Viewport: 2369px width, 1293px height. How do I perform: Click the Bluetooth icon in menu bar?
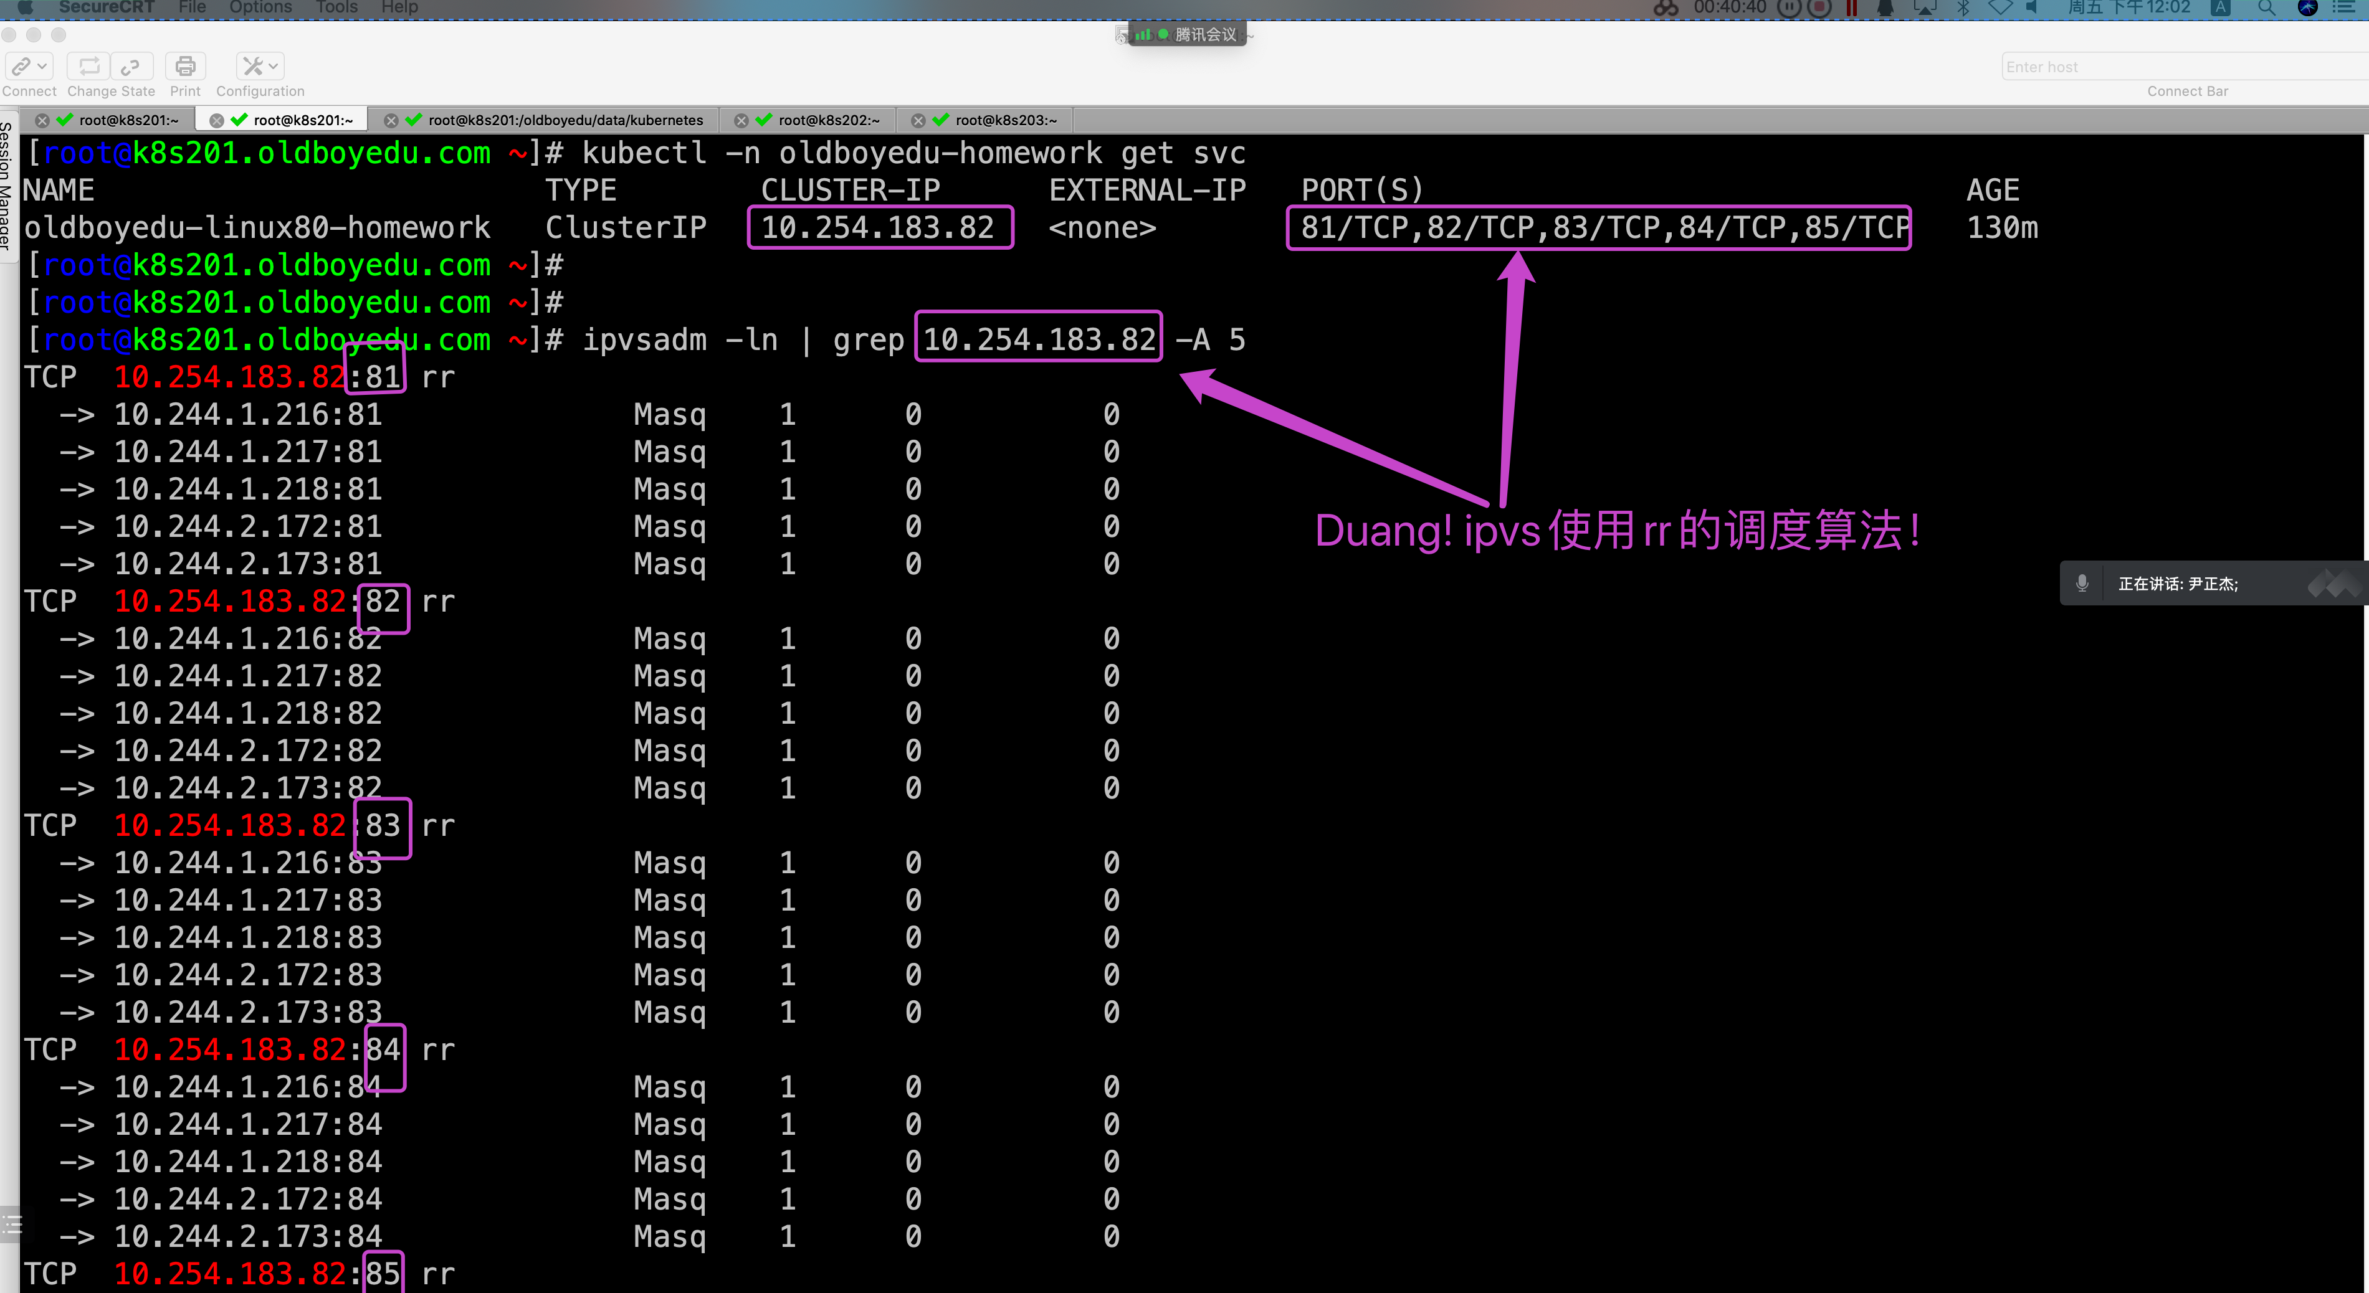(x=1963, y=8)
